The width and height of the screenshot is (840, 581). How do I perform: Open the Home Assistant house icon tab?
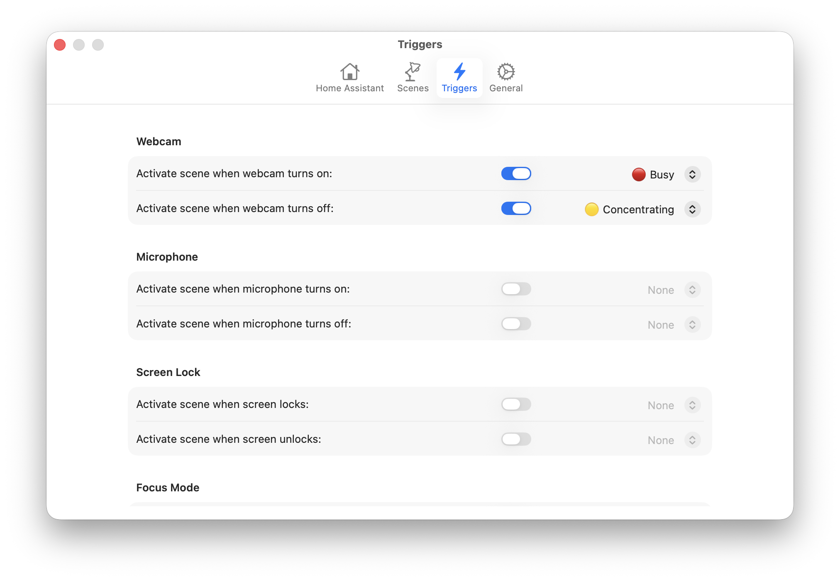point(349,72)
